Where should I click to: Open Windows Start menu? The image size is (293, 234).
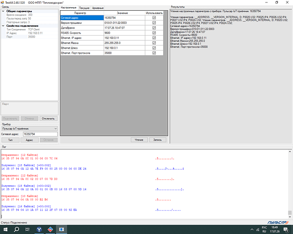(x=6, y=229)
